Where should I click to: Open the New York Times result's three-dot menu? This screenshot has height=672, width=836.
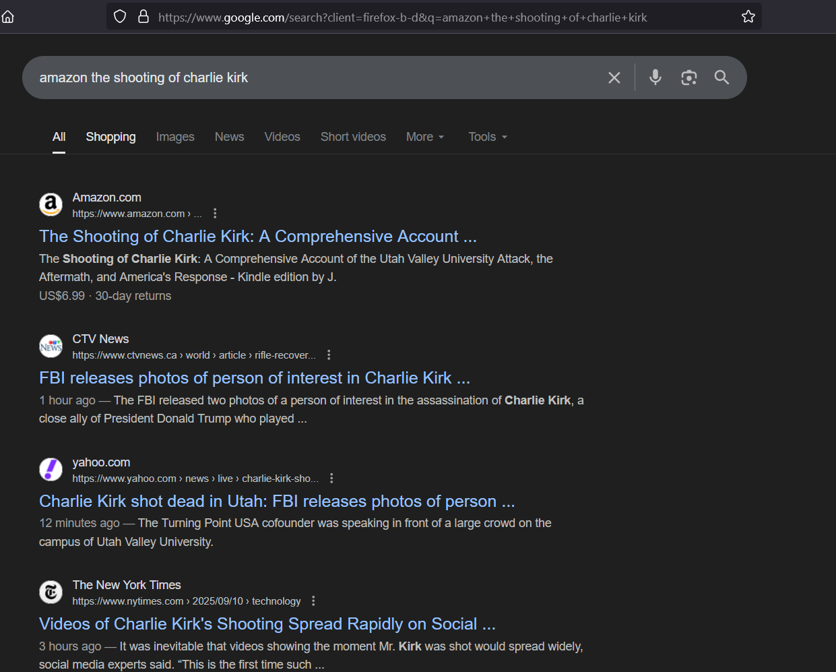click(313, 601)
